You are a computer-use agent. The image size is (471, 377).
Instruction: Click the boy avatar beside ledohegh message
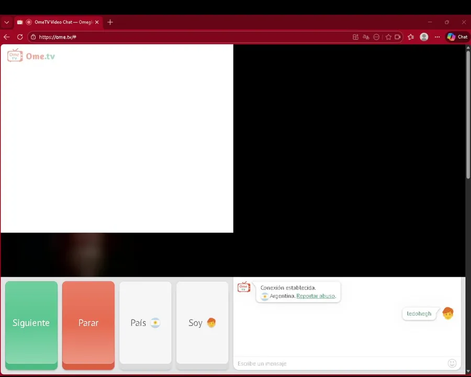coord(447,313)
